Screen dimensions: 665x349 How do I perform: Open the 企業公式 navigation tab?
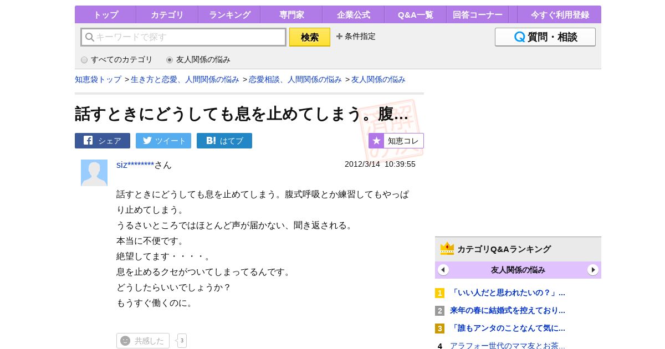pos(354,15)
